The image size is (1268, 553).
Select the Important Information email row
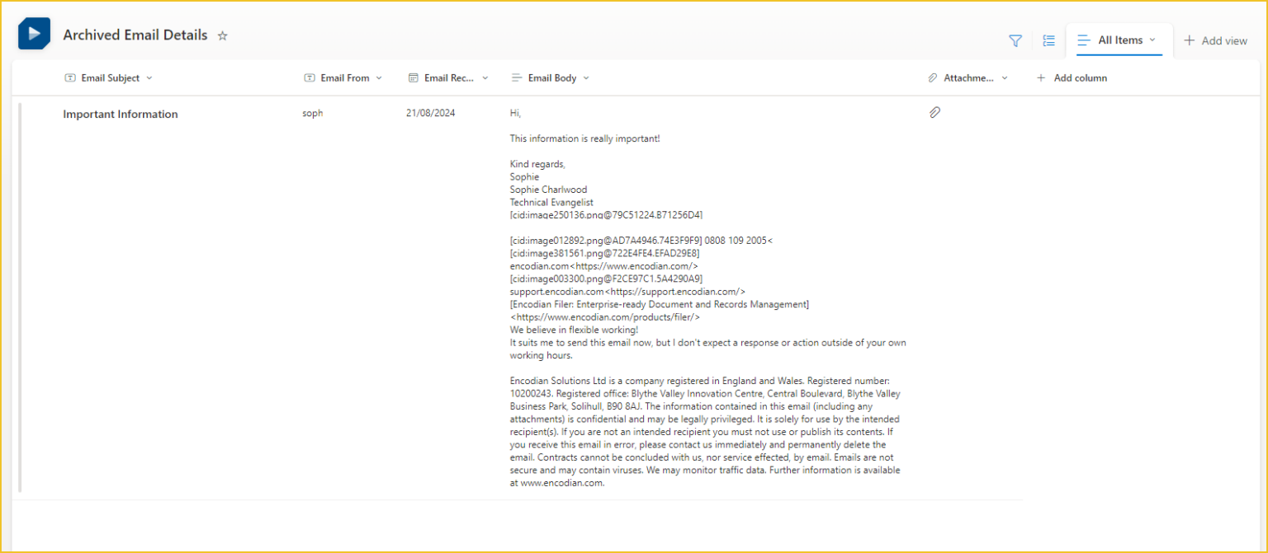(x=121, y=114)
